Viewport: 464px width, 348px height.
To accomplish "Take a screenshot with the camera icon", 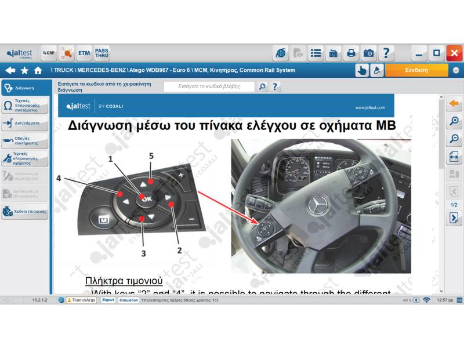I will coord(368,53).
